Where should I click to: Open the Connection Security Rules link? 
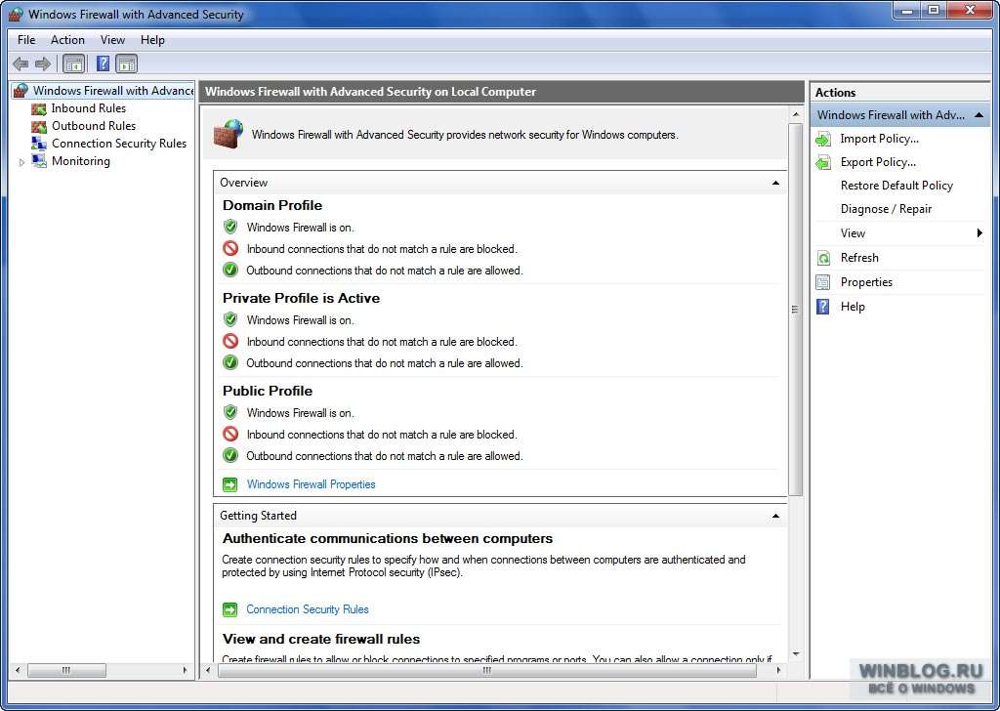(x=308, y=609)
